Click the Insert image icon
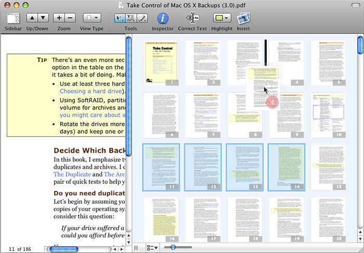 [x=243, y=18]
